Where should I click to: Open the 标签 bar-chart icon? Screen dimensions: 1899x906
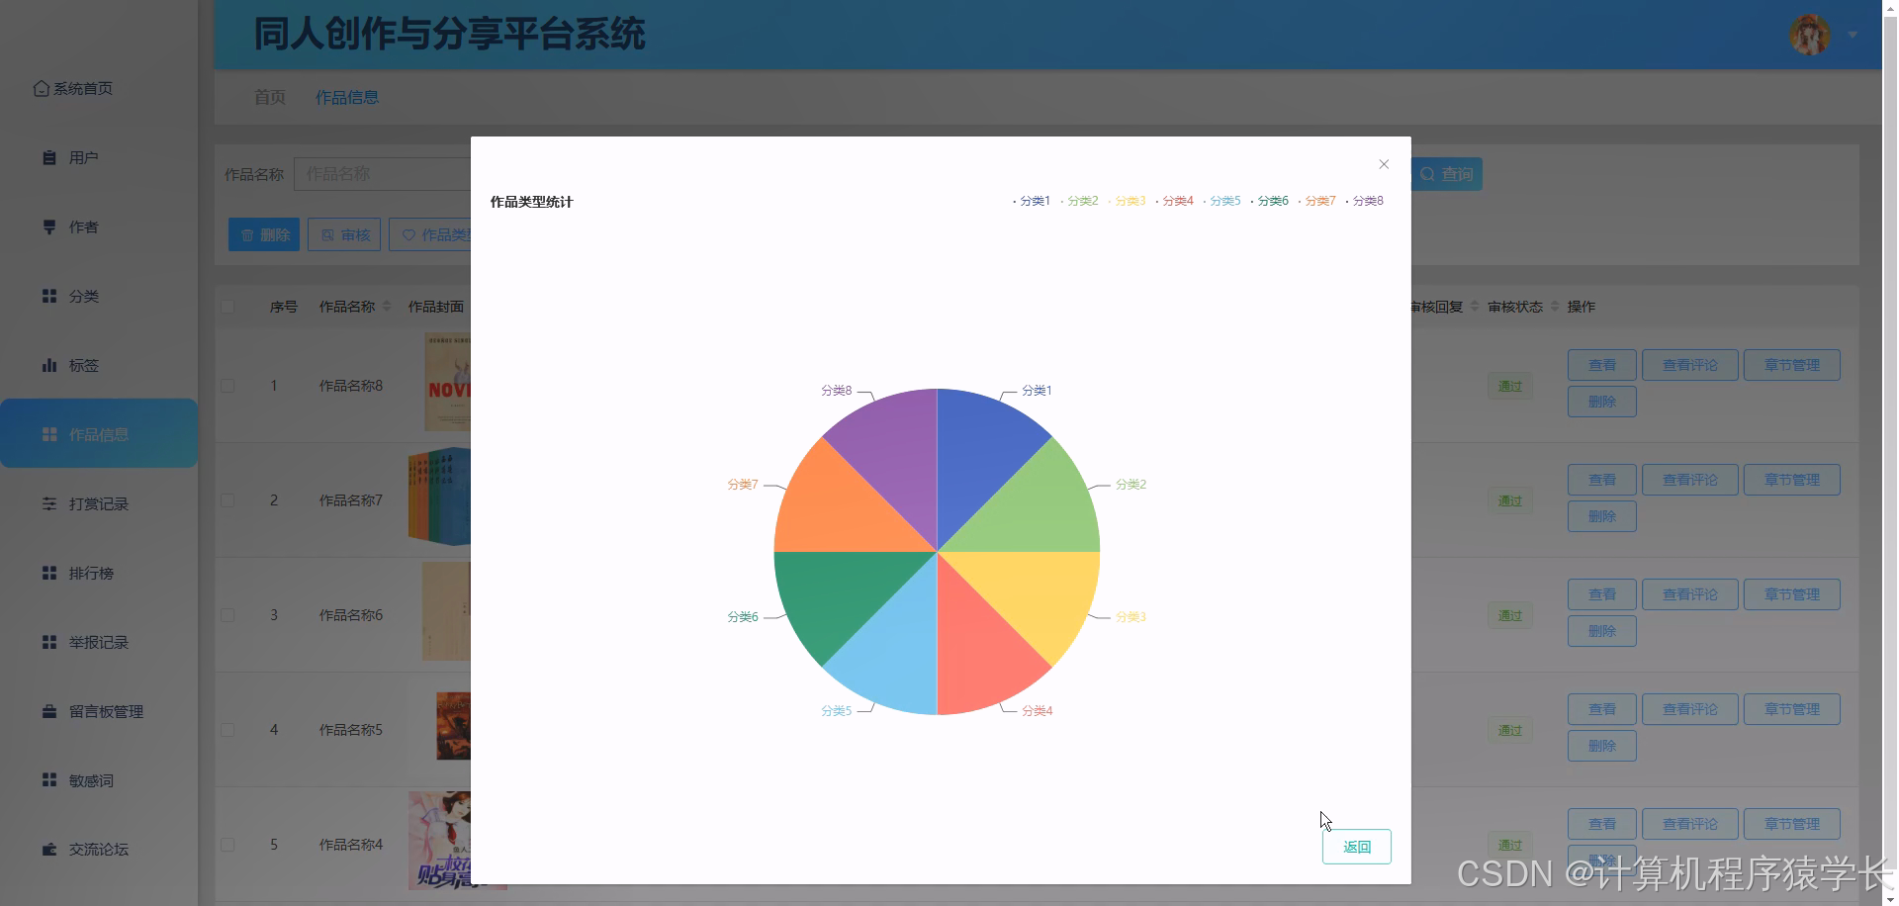49,365
